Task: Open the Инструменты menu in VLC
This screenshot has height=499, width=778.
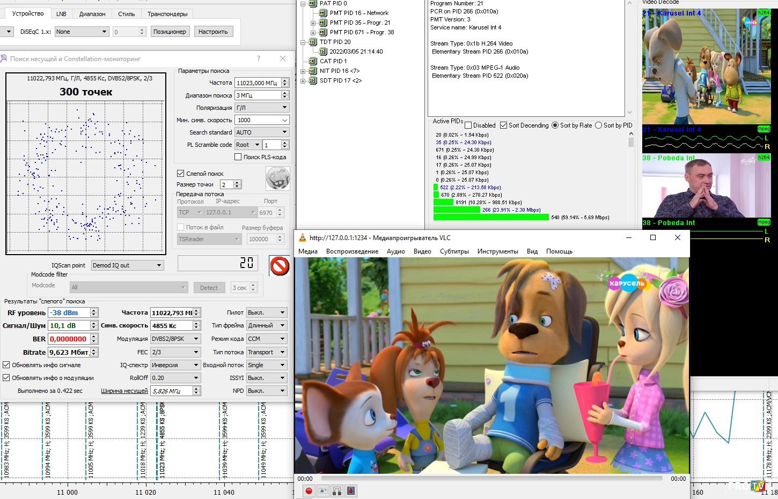Action: 497,251
